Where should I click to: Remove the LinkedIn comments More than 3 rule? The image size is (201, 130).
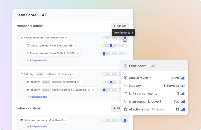(65, 120)
